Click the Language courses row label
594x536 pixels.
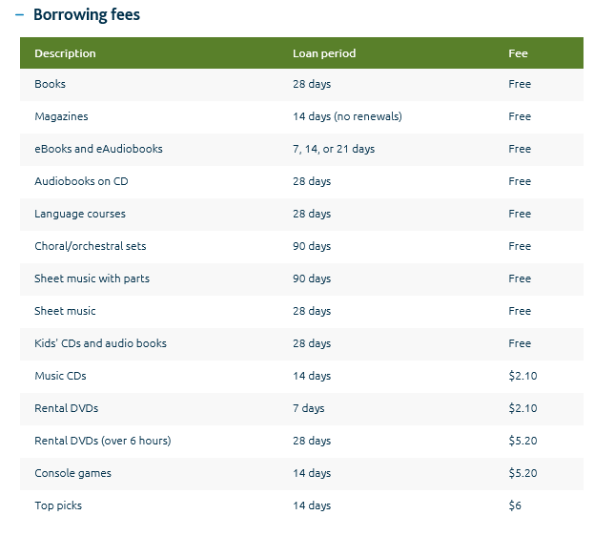click(80, 214)
